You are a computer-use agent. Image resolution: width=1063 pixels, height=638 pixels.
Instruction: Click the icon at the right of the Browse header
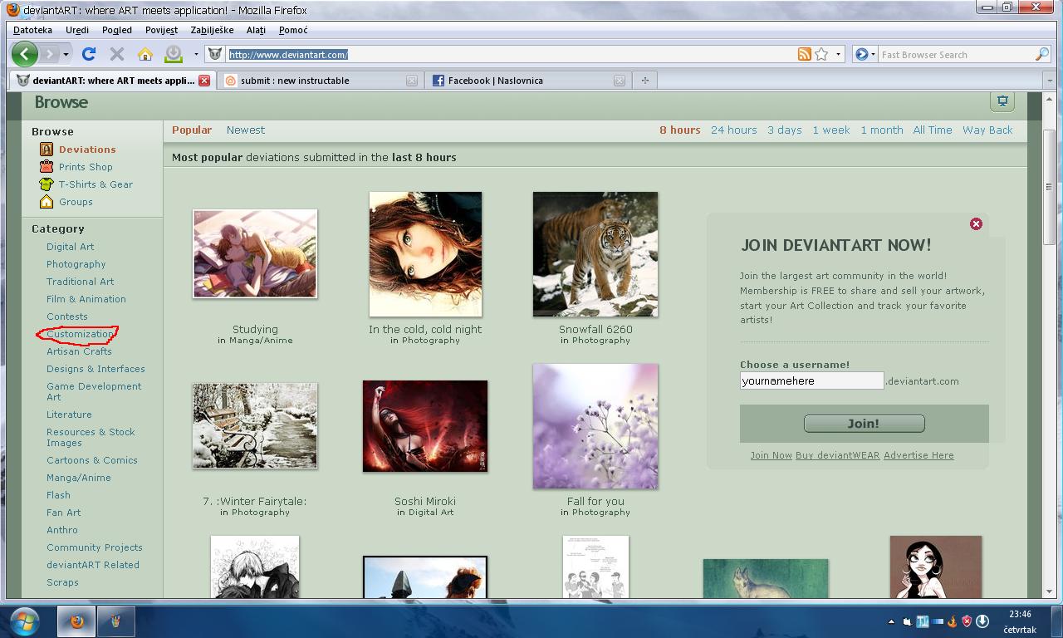pyautogui.click(x=1002, y=101)
